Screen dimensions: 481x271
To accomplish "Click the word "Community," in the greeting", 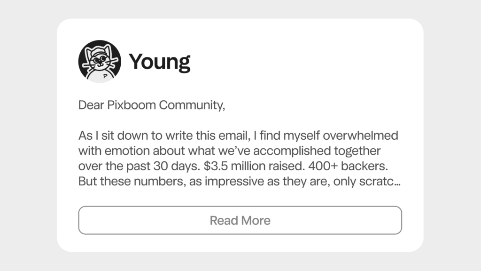I will point(192,105).
